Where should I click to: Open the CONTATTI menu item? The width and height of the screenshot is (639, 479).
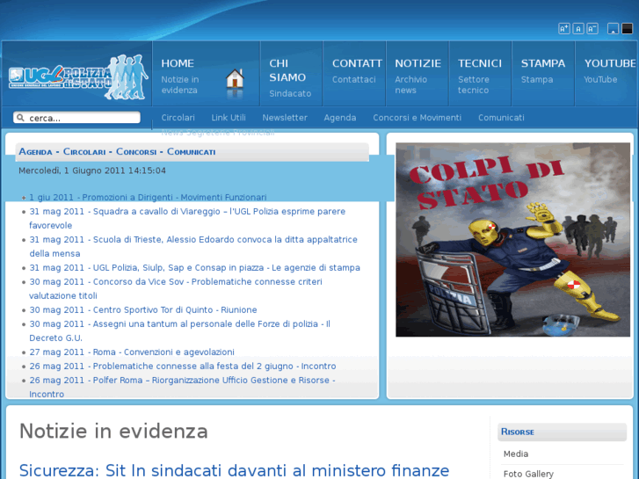tap(354, 73)
